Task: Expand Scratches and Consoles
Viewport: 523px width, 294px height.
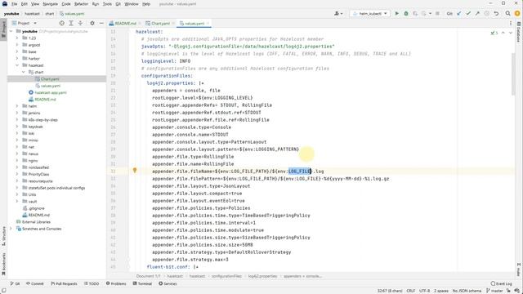Action: (x=11, y=229)
